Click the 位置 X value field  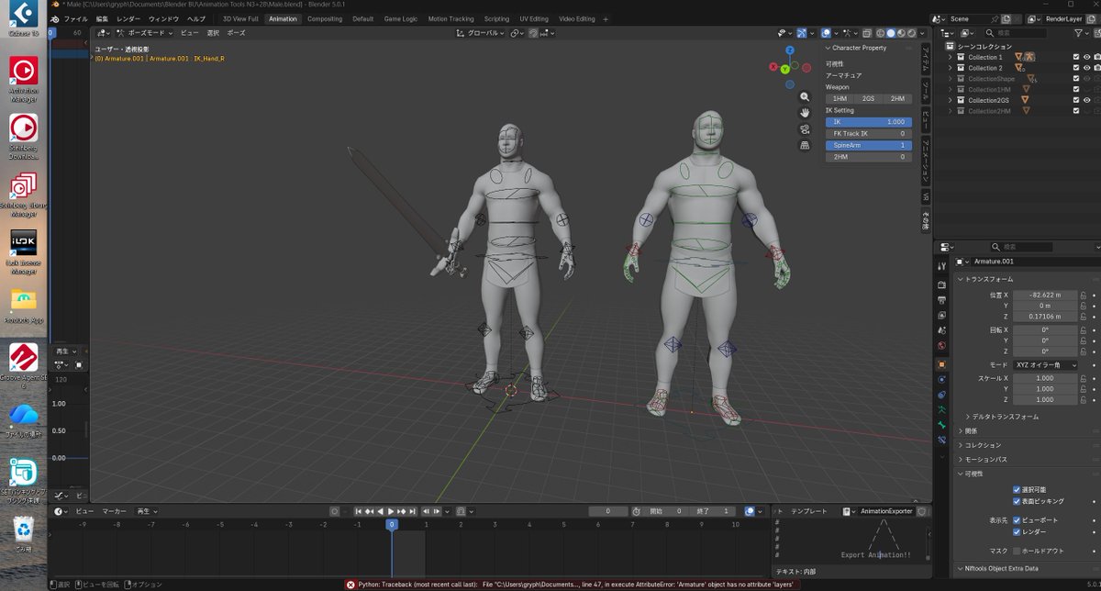click(x=1044, y=295)
